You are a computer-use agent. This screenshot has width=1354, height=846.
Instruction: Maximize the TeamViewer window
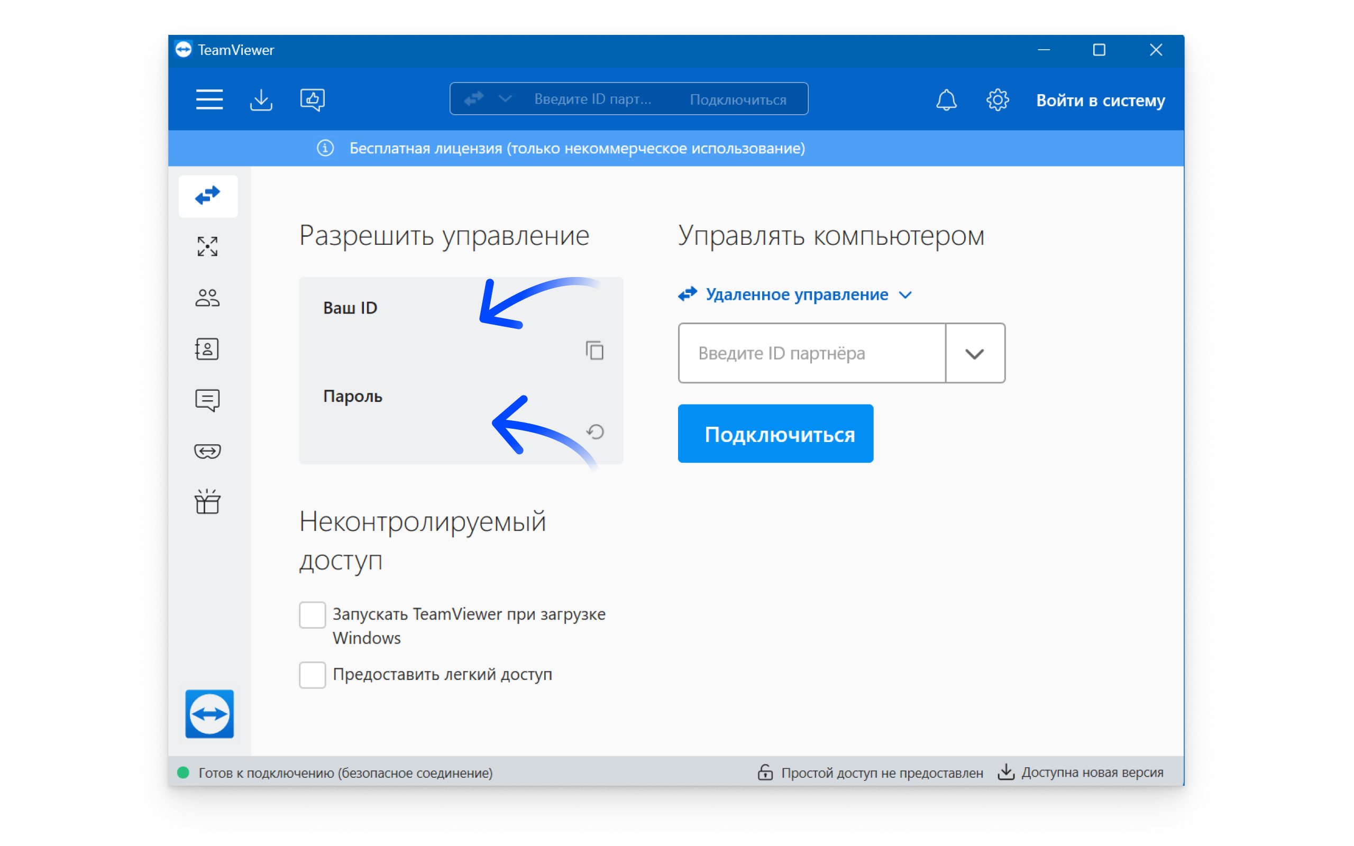click(x=1099, y=50)
